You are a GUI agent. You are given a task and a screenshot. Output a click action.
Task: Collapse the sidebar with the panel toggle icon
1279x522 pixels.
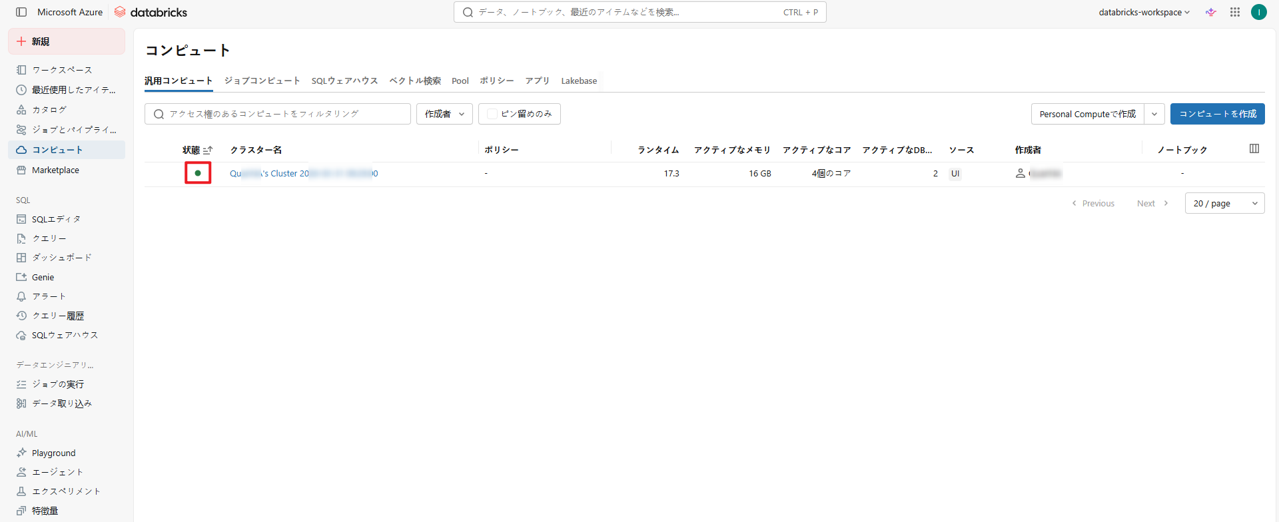click(x=21, y=12)
